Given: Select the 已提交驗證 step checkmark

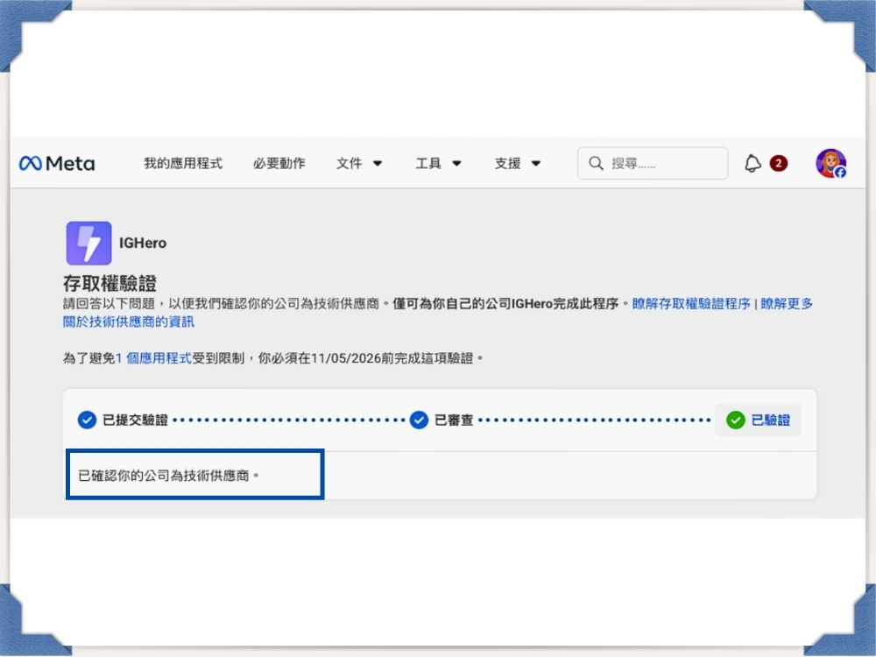Looking at the screenshot, I should [86, 420].
